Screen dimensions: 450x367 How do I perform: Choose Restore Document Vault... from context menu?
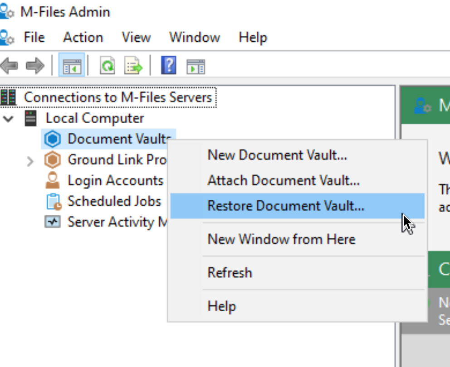click(297, 206)
